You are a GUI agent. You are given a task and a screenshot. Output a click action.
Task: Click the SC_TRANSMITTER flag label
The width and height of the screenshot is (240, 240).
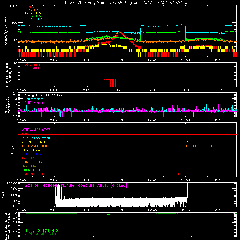[34, 146]
